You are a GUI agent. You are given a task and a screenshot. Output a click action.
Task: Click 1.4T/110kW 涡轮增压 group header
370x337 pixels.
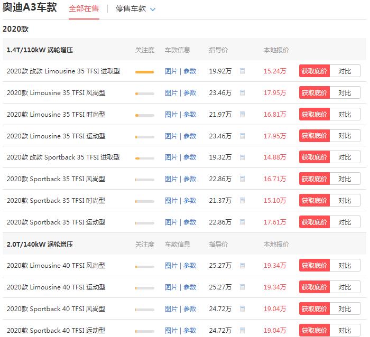click(40, 50)
